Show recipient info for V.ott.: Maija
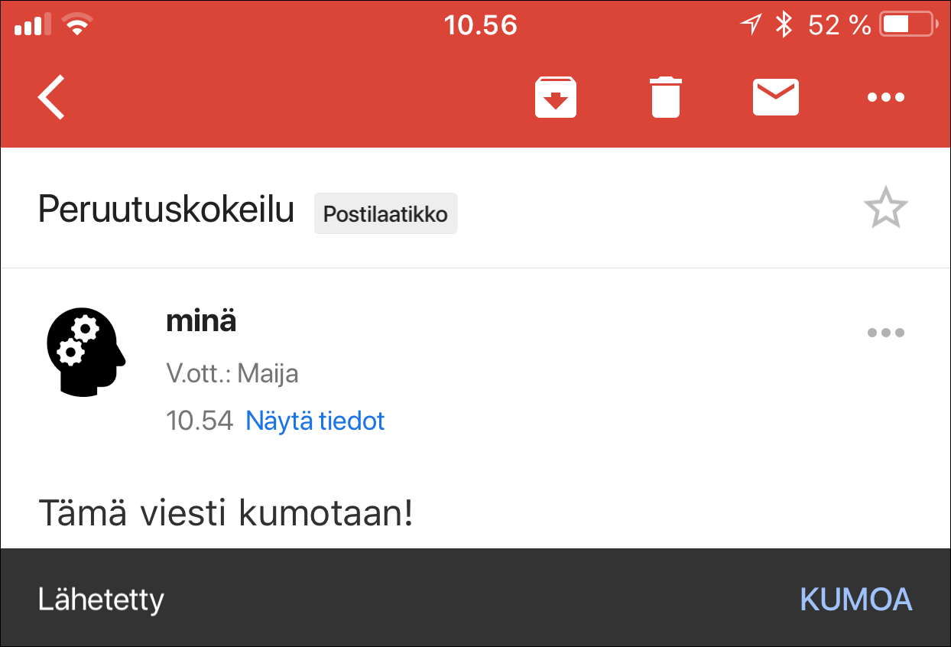 click(232, 373)
